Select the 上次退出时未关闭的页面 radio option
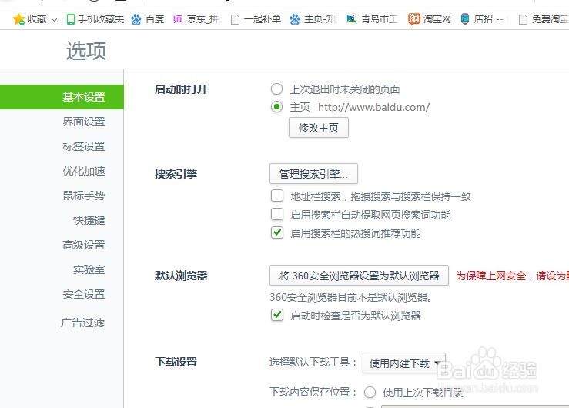569x408 pixels. click(276, 89)
